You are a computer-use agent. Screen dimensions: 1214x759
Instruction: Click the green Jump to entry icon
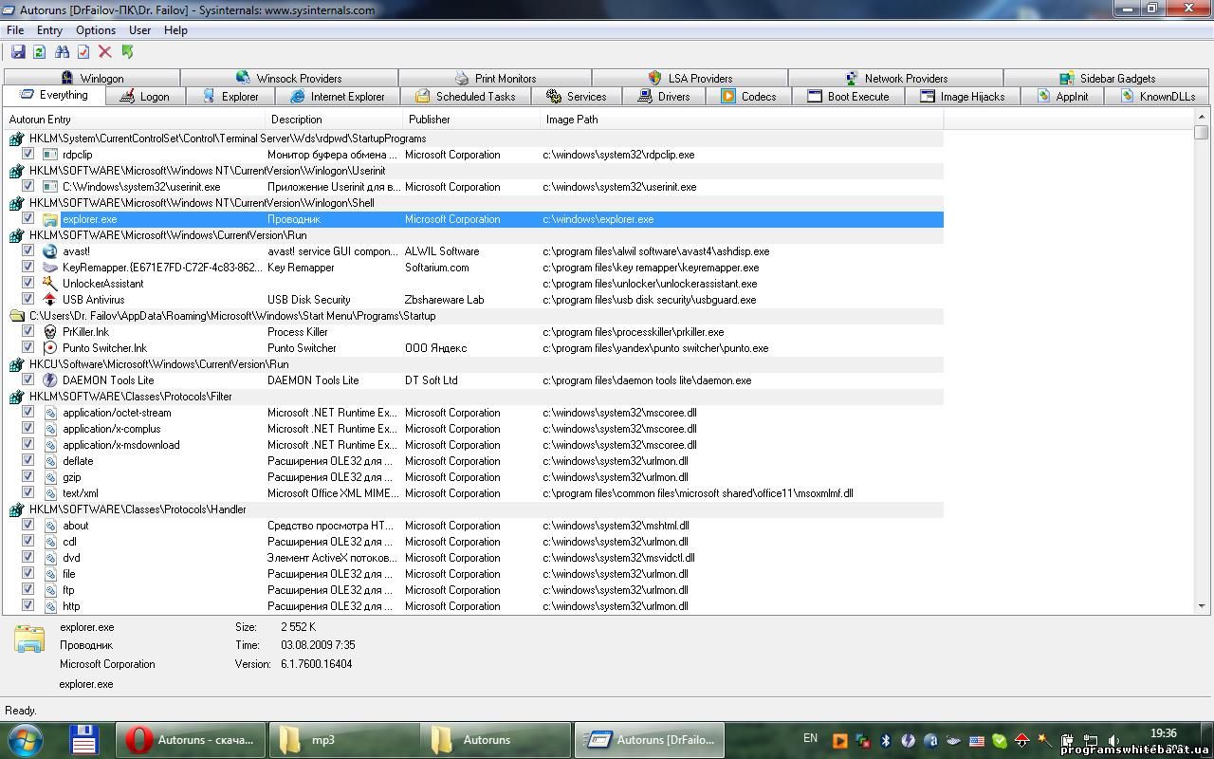point(128,52)
